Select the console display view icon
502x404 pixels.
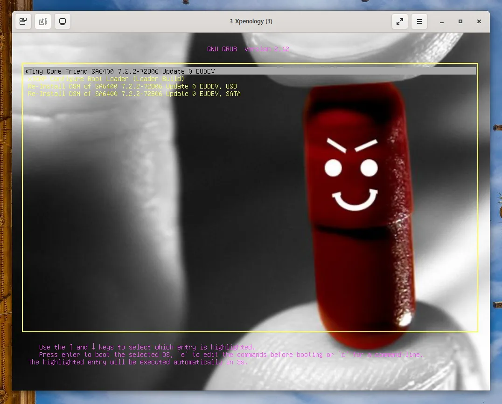coord(63,21)
